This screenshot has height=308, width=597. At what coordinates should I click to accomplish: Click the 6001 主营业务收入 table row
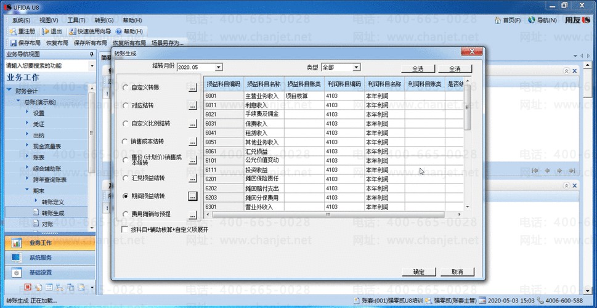point(334,96)
